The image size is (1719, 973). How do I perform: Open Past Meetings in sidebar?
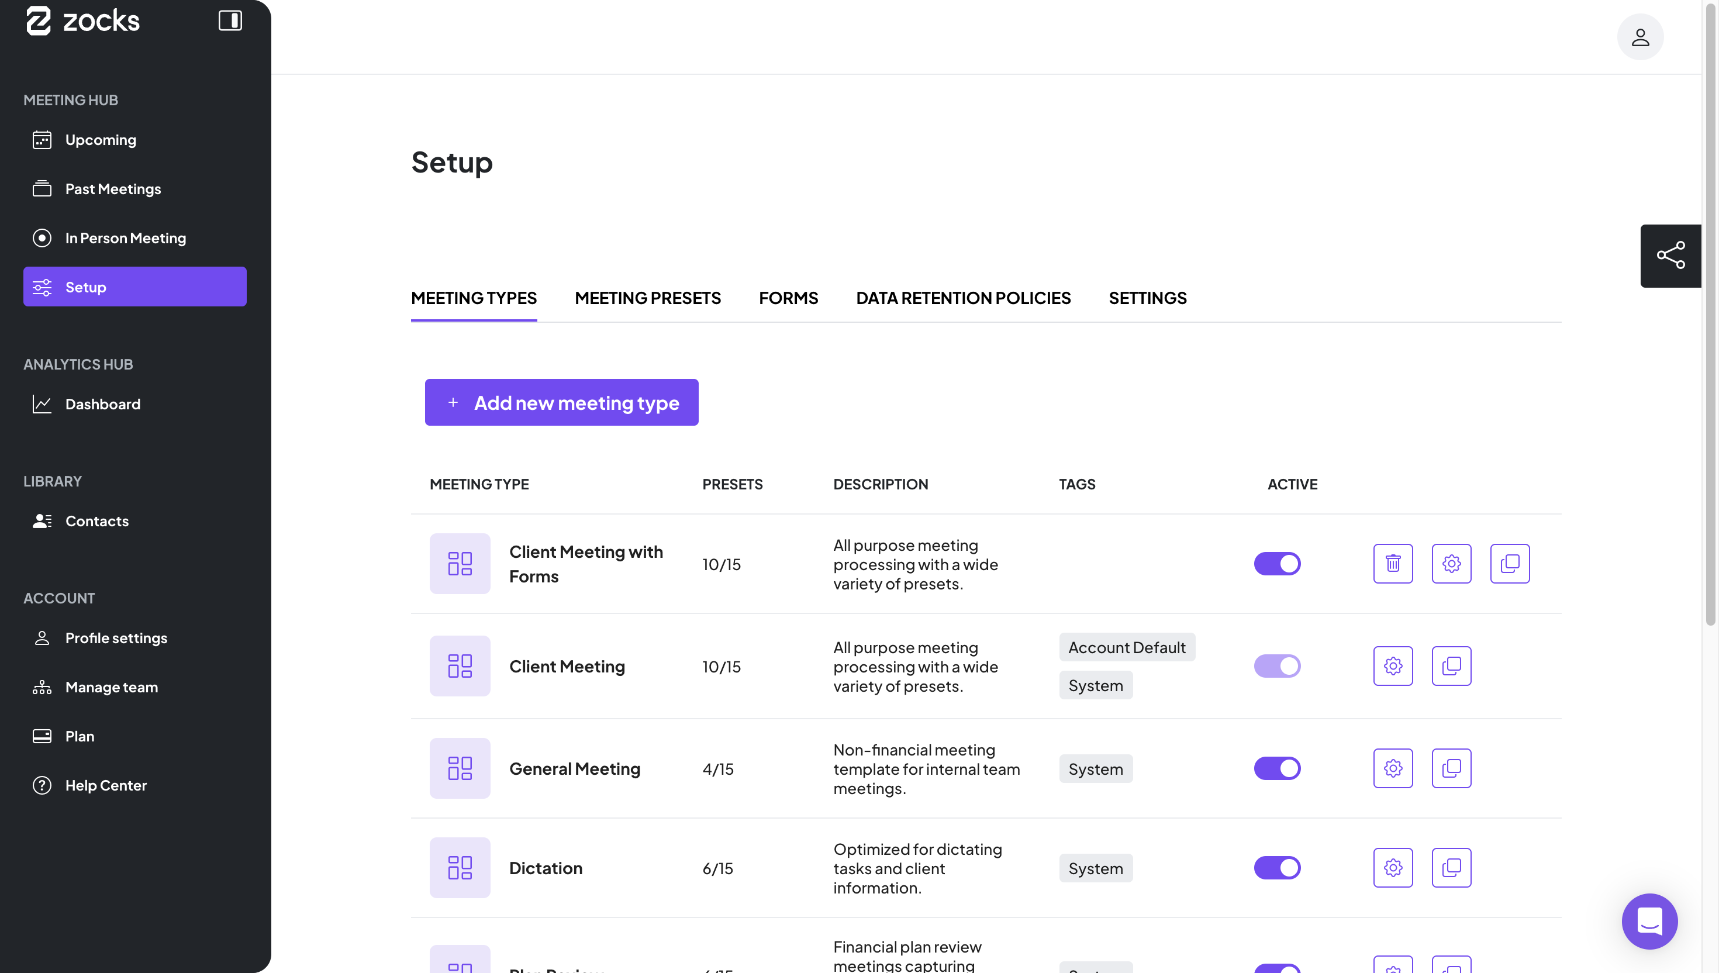click(x=112, y=189)
